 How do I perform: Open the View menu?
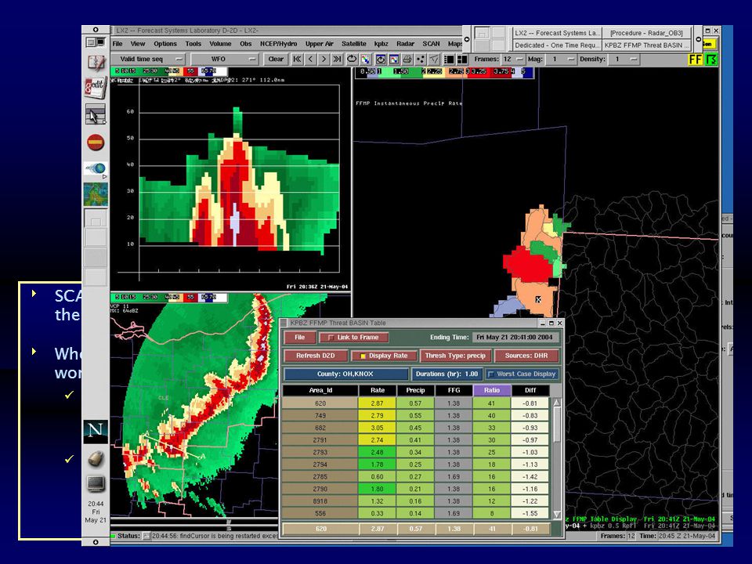tap(138, 44)
